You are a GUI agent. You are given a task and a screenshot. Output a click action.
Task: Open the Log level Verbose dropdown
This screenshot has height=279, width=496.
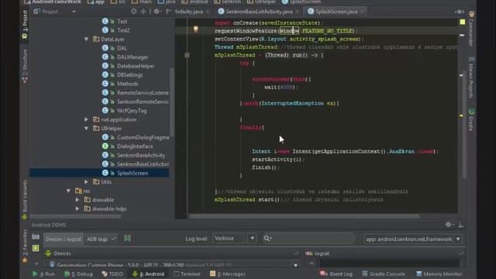click(x=234, y=238)
